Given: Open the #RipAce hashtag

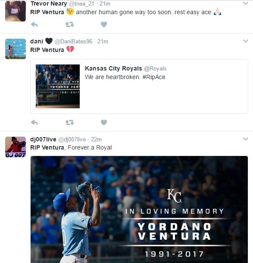Looking at the screenshot, I should tap(154, 77).
